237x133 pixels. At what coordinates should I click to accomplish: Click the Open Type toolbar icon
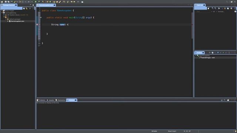pyautogui.click(x=54, y=2)
